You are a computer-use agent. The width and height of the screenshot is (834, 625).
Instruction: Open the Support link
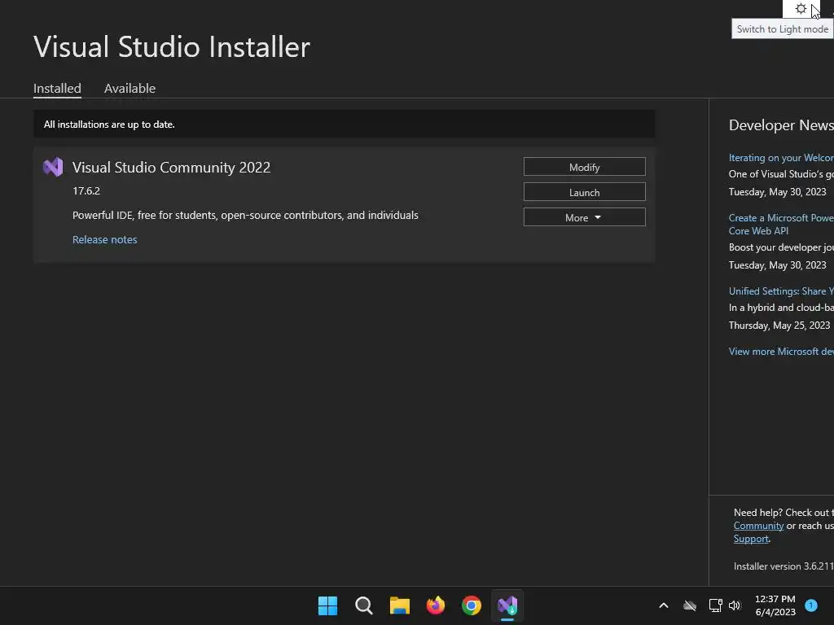(x=751, y=539)
